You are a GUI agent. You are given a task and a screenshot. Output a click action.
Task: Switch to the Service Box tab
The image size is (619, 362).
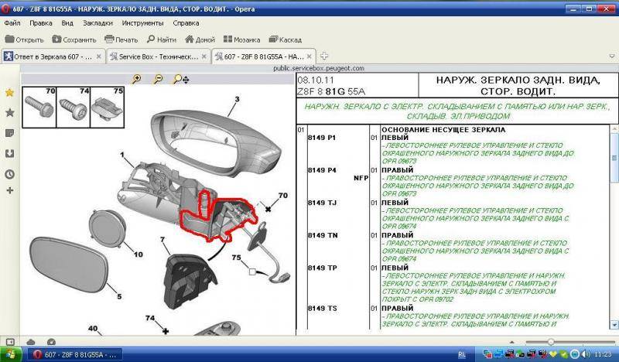coord(155,56)
